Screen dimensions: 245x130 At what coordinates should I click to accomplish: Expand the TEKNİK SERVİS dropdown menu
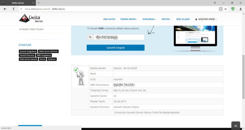coord(129,19)
